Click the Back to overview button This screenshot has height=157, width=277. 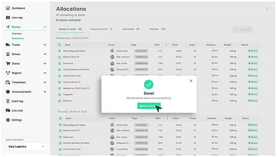point(149,106)
